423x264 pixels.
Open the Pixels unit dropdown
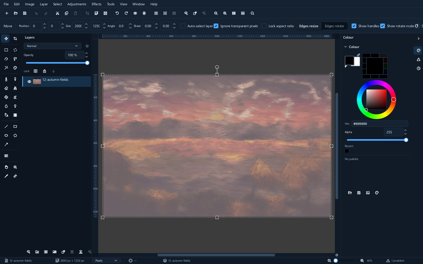[106, 261]
